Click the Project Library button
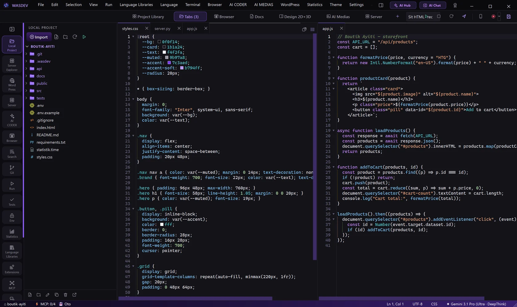 148,17
